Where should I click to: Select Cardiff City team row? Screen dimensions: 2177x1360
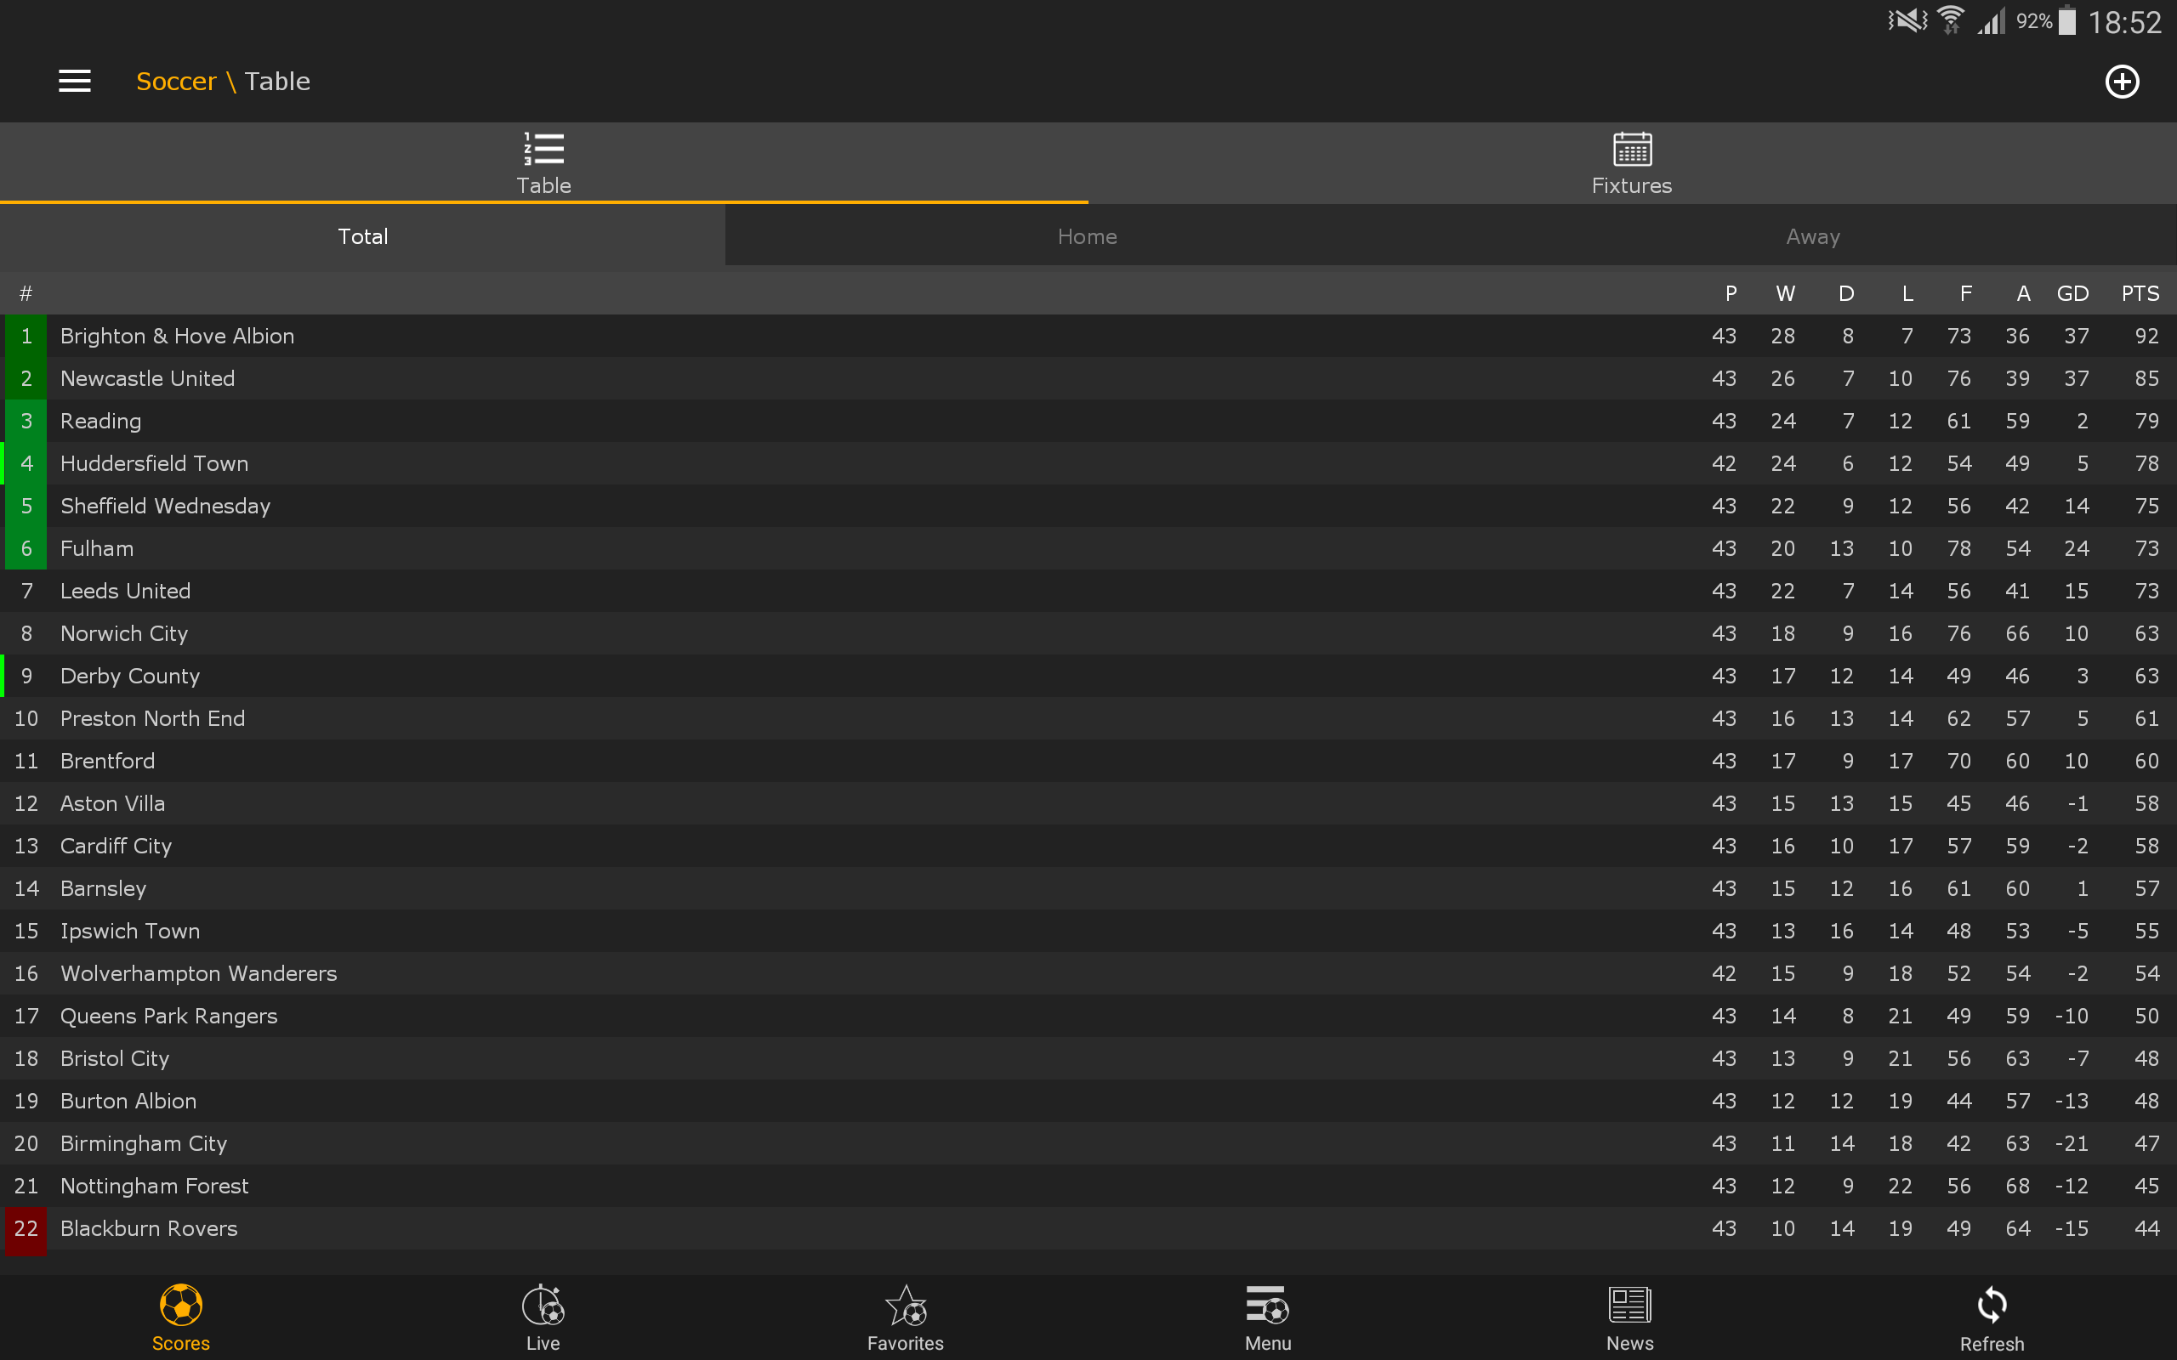click(1088, 846)
